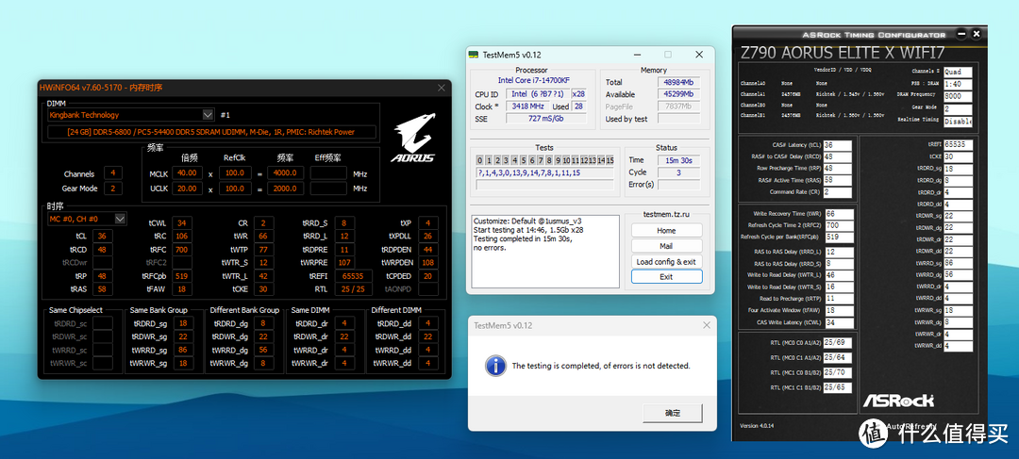Click the tRFCpb value 519 in HWiNFO64
This screenshot has height=459, width=1019.
pos(183,276)
